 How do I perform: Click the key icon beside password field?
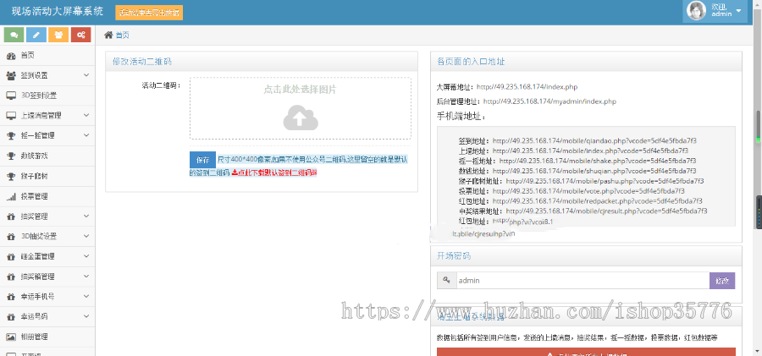pos(446,280)
